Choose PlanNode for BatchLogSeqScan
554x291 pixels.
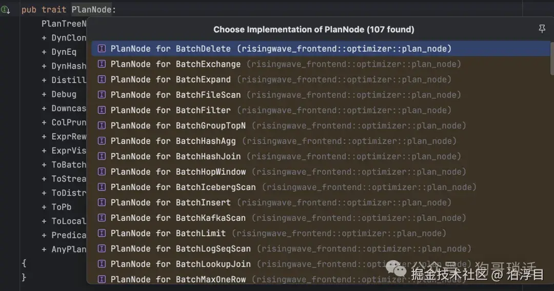click(181, 248)
